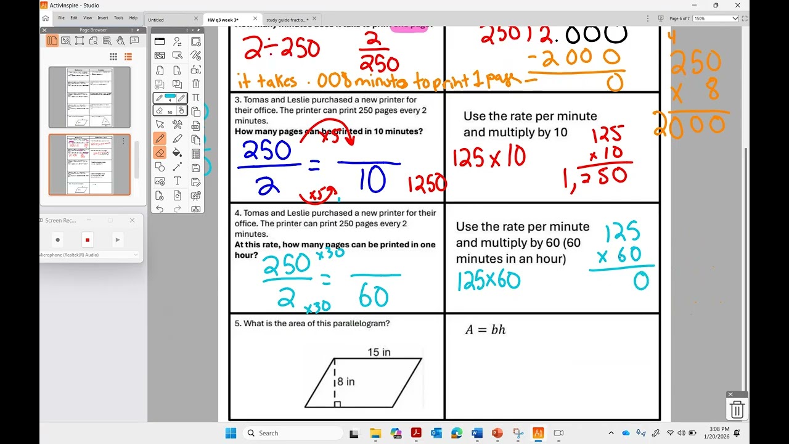Go to the Previous Page icon
This screenshot has width=789, height=444.
click(160, 70)
